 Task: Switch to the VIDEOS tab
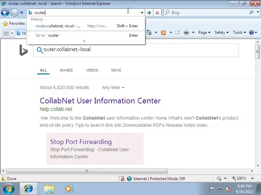[92, 70]
